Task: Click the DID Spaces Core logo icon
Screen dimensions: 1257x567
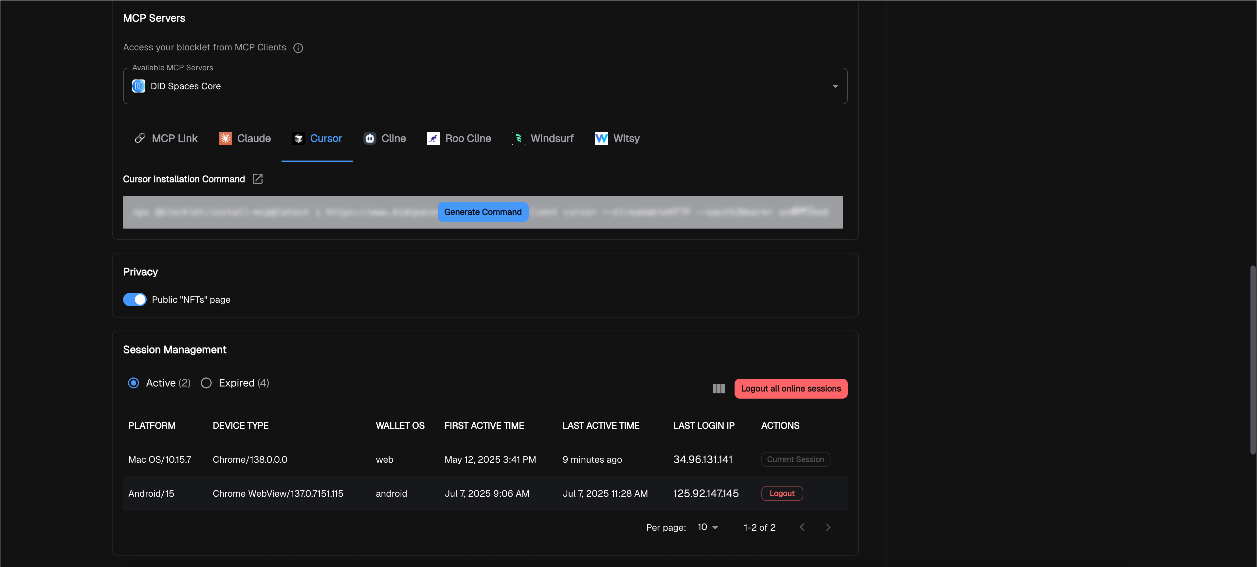Action: [x=138, y=86]
